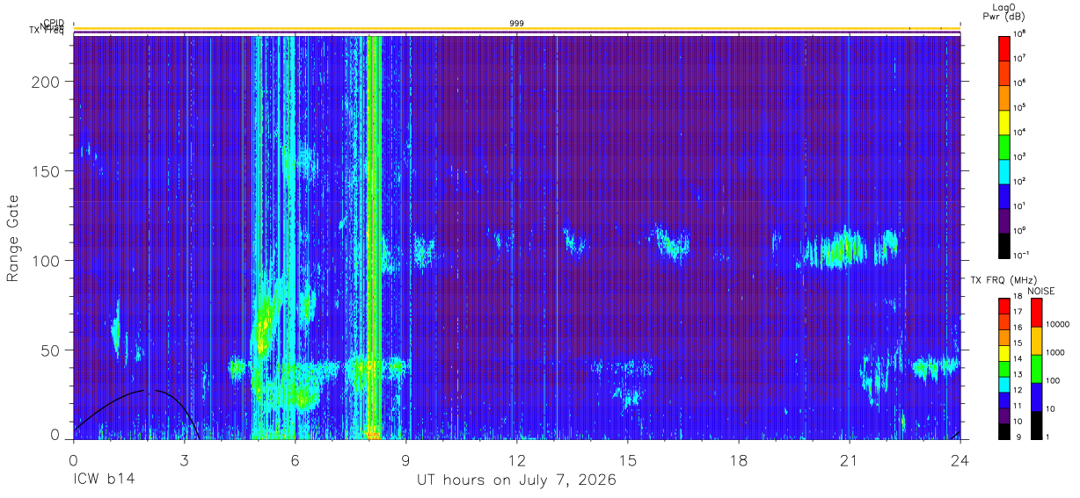Choose the orange 10^5–10^6 power colorbar segment
Viewport: 1080px width, 498px height.
pos(1004,97)
